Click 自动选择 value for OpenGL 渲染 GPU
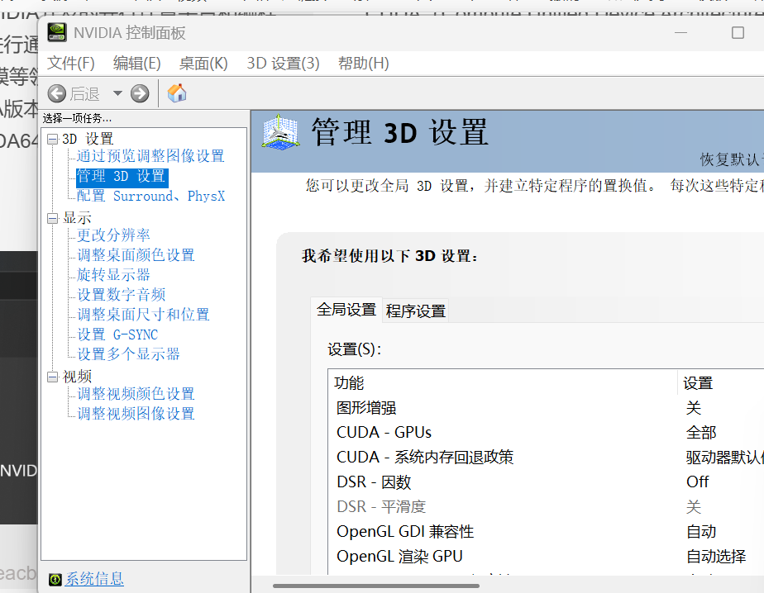Image resolution: width=764 pixels, height=593 pixels. (x=716, y=556)
